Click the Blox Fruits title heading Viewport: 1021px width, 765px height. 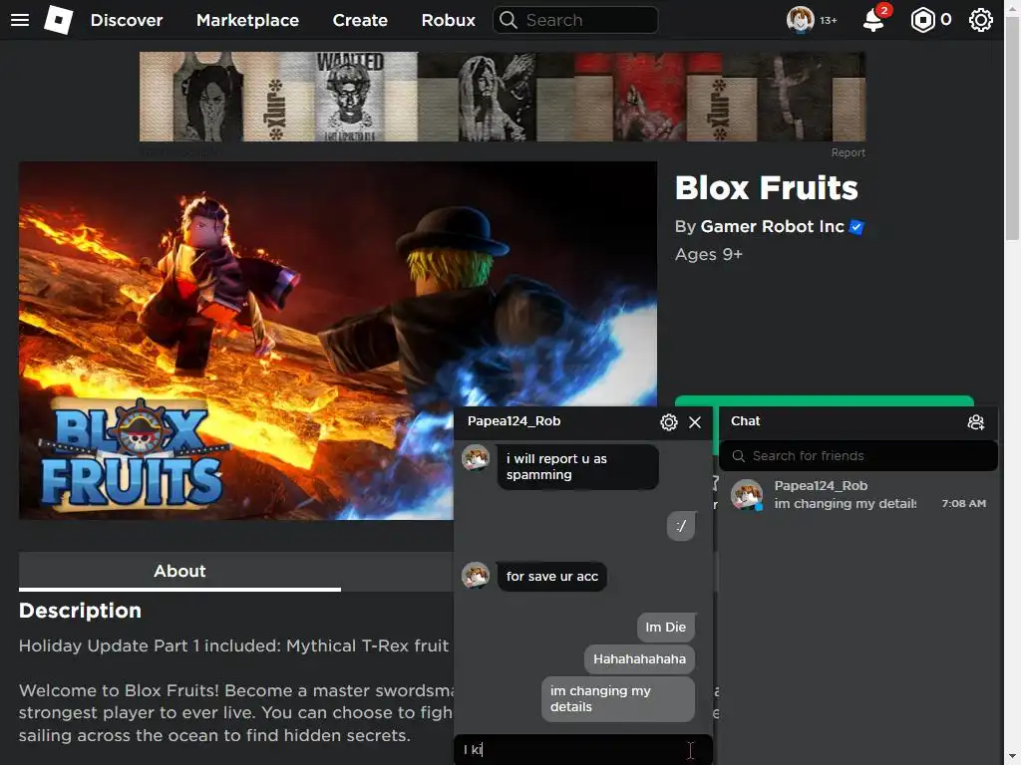click(x=767, y=187)
